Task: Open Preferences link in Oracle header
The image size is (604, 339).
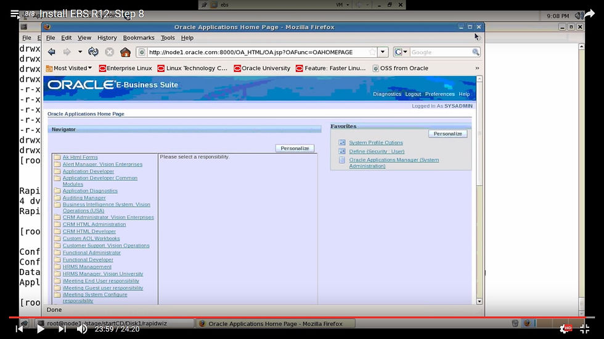Action: click(x=439, y=94)
